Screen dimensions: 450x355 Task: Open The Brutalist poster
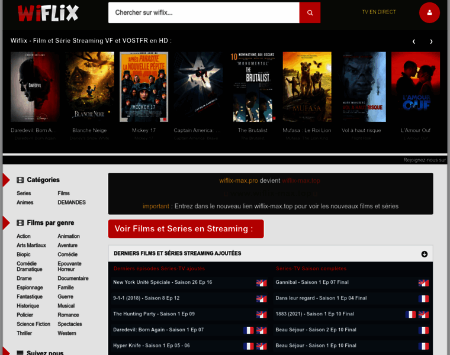253,87
